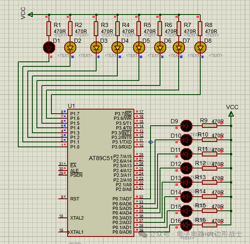
Task: Select resistor R4 body
Action: [x=117, y=29]
